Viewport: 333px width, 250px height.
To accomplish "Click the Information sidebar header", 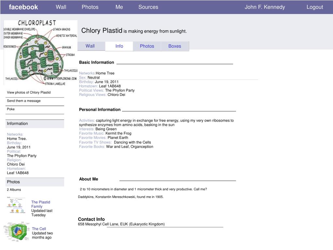I will coord(35,124).
